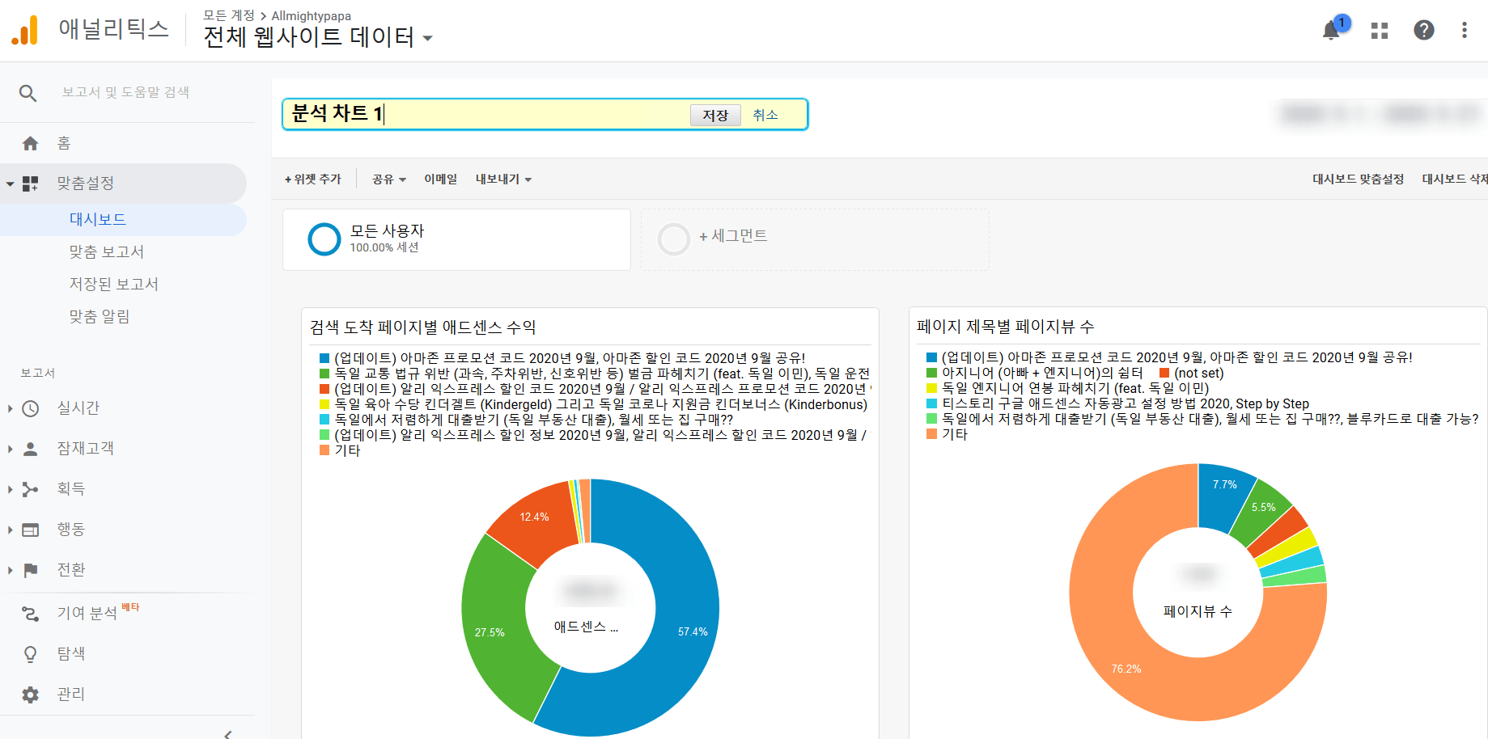Open the more options vertical dots menu
The height and width of the screenshot is (739, 1488).
pyautogui.click(x=1465, y=30)
